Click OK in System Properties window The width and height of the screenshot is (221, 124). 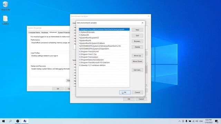click(x=58, y=89)
